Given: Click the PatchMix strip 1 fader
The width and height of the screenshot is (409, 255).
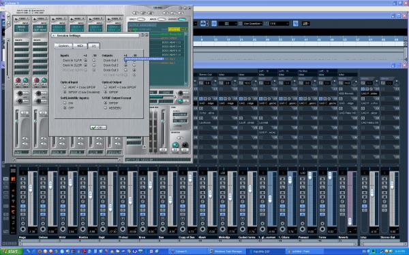Looking at the screenshot, I should pos(17,121).
